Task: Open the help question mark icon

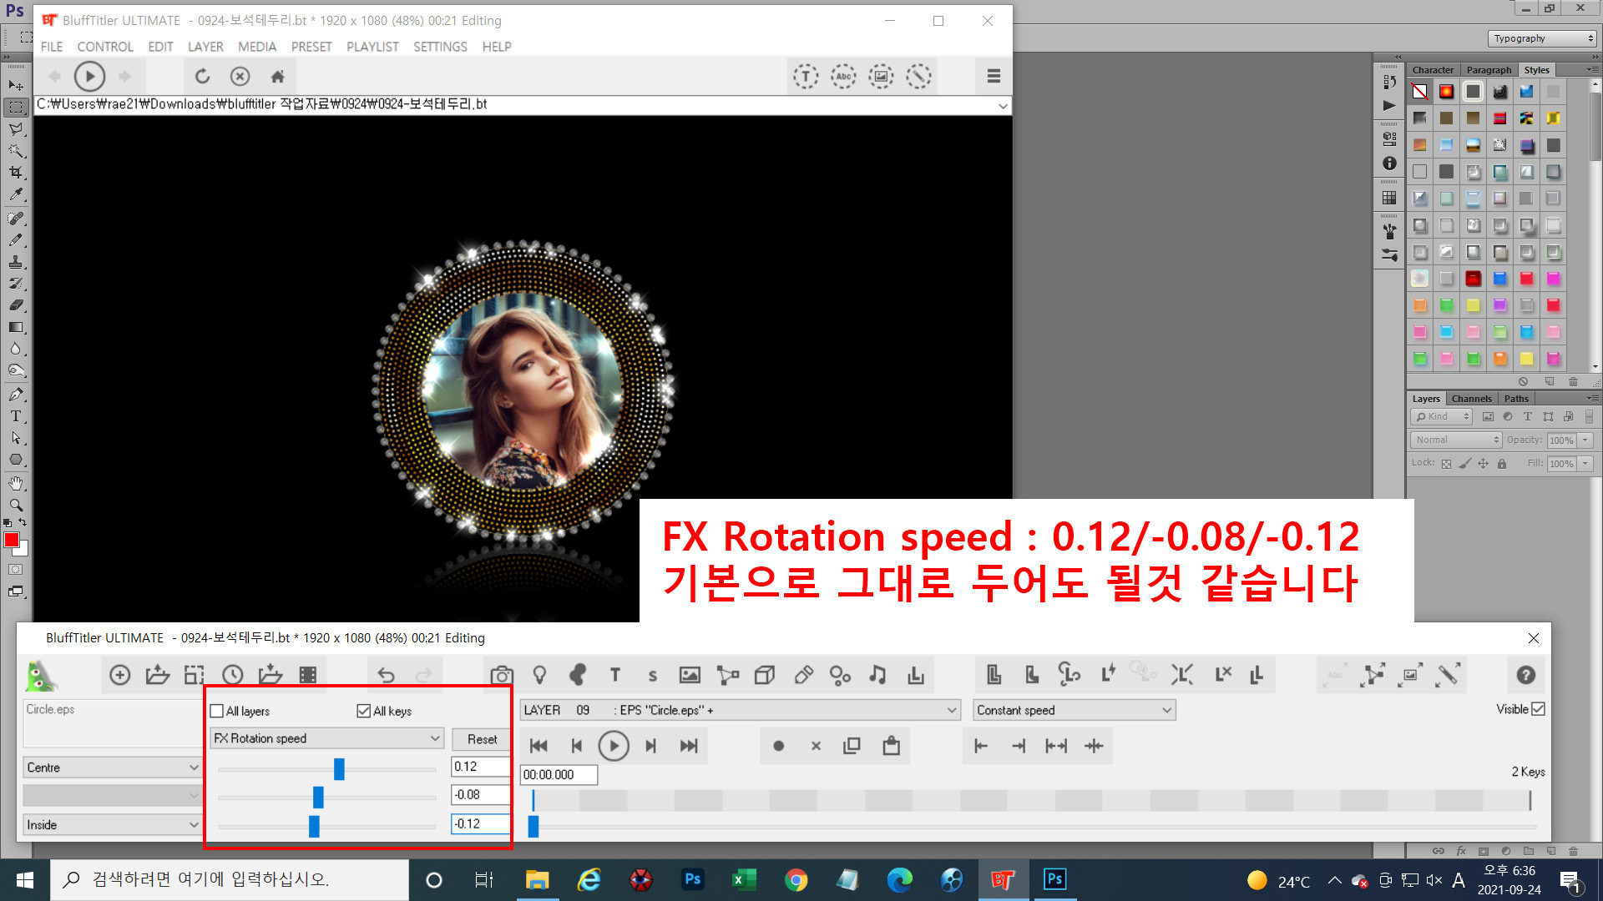Action: click(x=1525, y=675)
